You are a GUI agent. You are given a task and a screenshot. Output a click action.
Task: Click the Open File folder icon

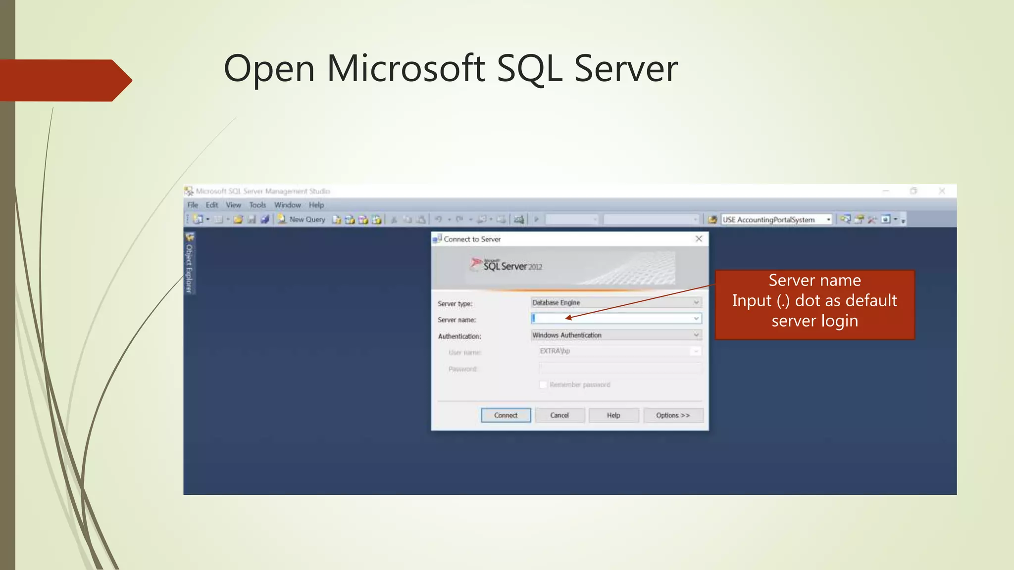coord(238,219)
